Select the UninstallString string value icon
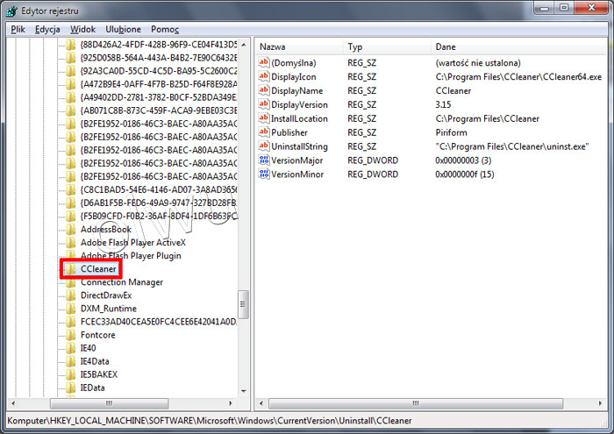Image resolution: width=614 pixels, height=434 pixels. point(264,146)
